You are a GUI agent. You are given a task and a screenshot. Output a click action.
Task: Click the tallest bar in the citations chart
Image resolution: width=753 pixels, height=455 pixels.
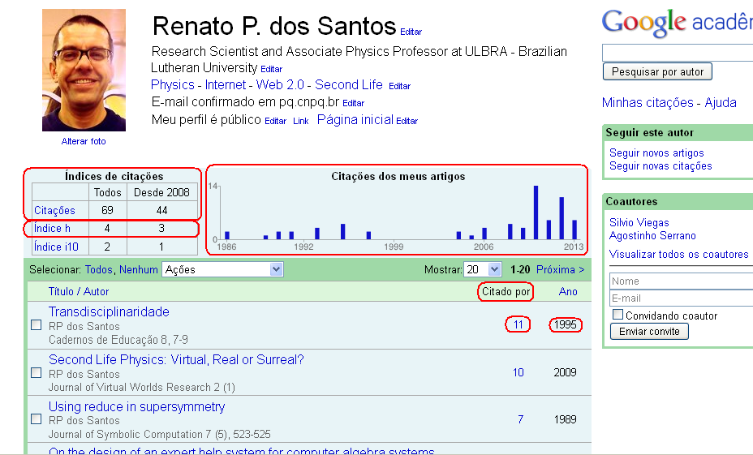pos(536,212)
